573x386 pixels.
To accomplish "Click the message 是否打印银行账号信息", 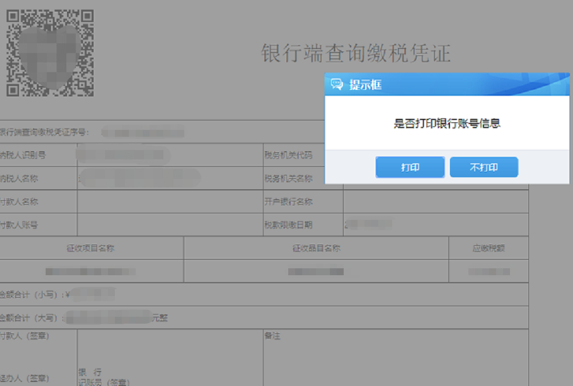I will [x=447, y=123].
